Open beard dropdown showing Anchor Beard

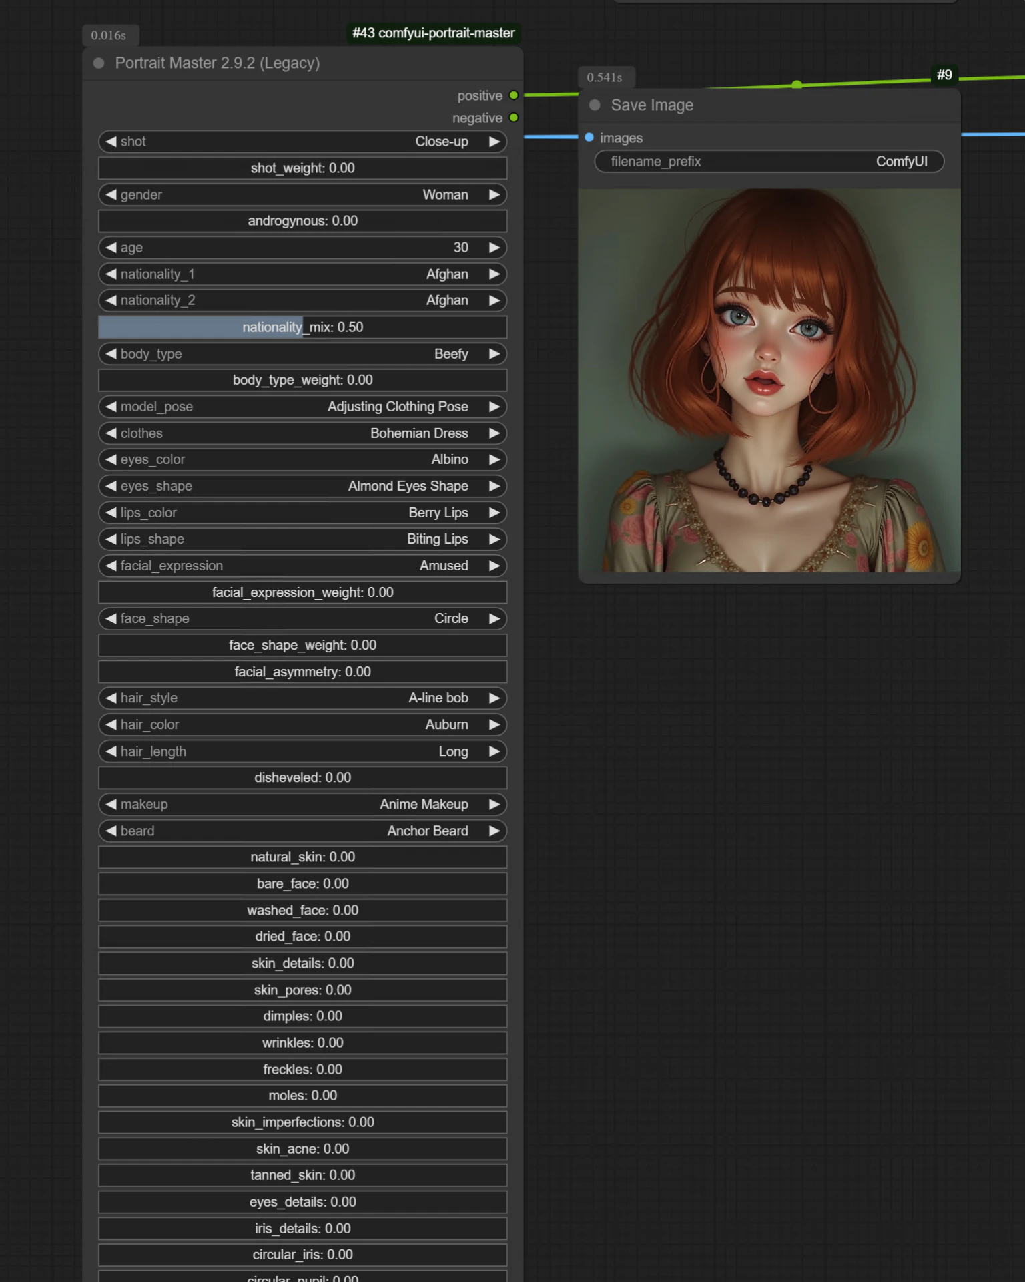(302, 831)
